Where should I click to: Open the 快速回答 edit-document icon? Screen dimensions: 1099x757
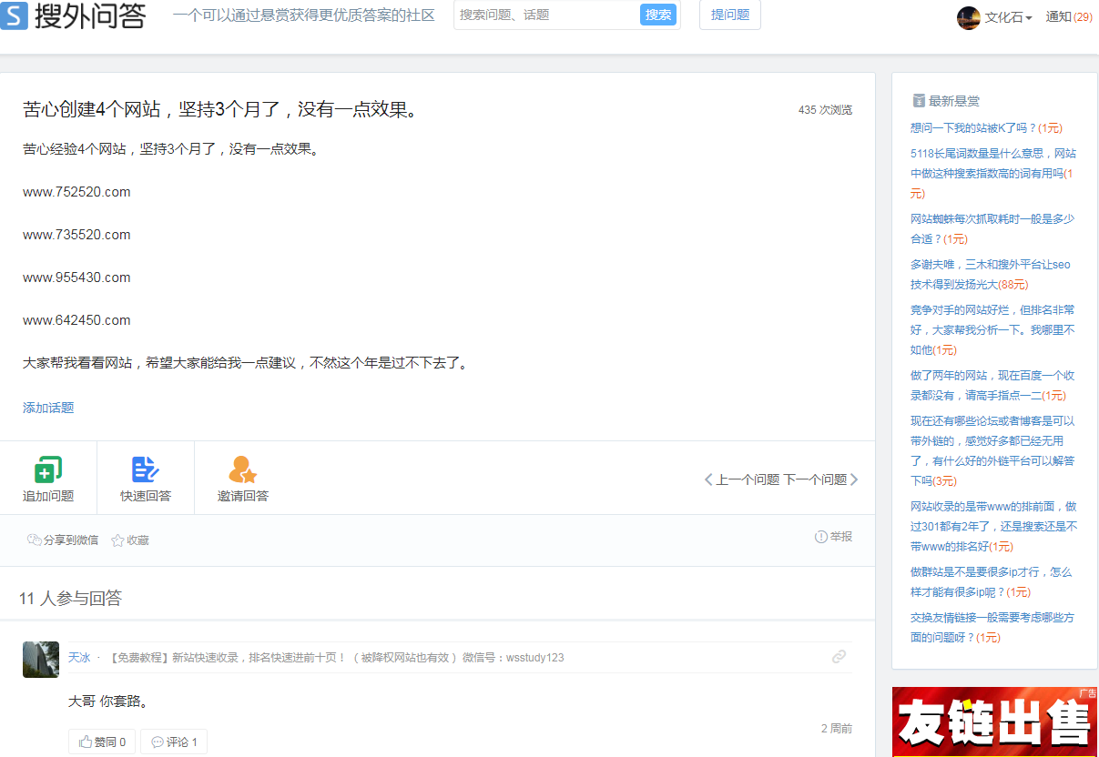(145, 469)
